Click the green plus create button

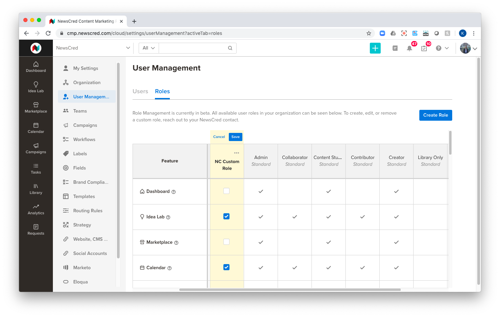(375, 48)
